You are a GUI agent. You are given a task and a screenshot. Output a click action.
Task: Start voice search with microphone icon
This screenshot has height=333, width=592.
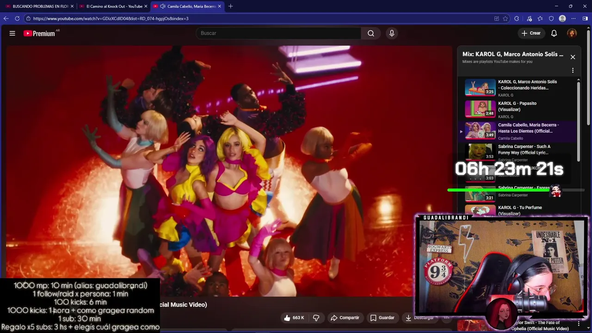click(392, 33)
